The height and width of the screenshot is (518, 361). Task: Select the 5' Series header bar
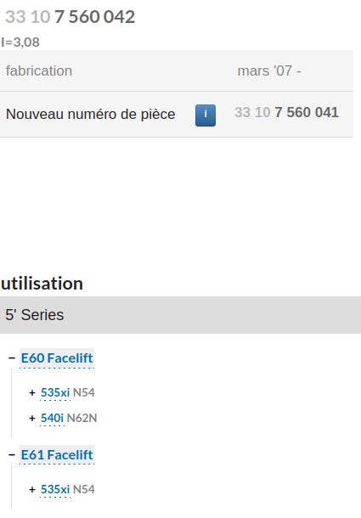click(180, 315)
